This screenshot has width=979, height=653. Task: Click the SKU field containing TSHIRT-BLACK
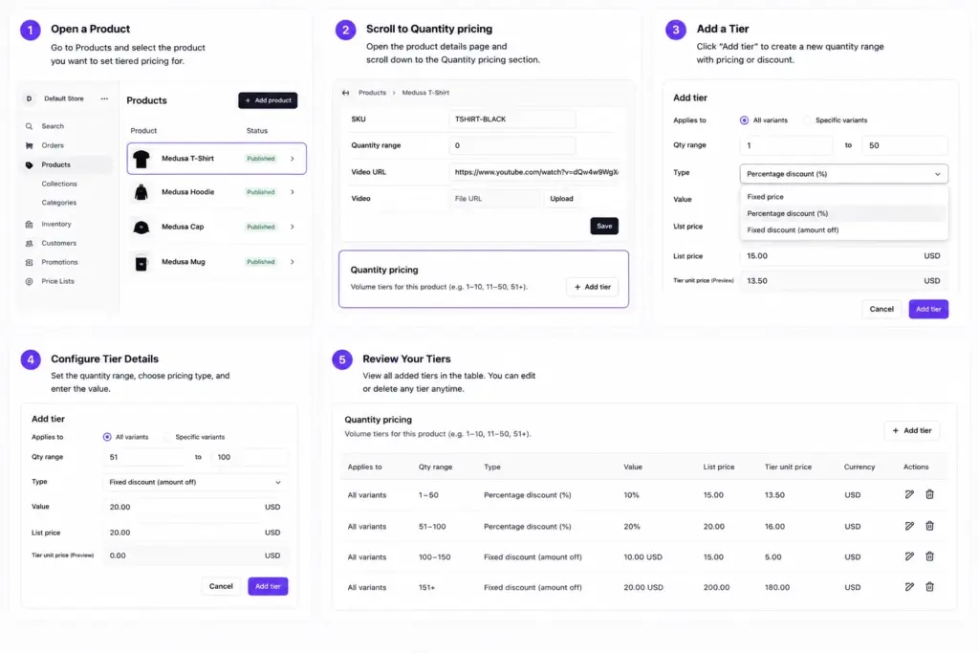[x=512, y=120]
